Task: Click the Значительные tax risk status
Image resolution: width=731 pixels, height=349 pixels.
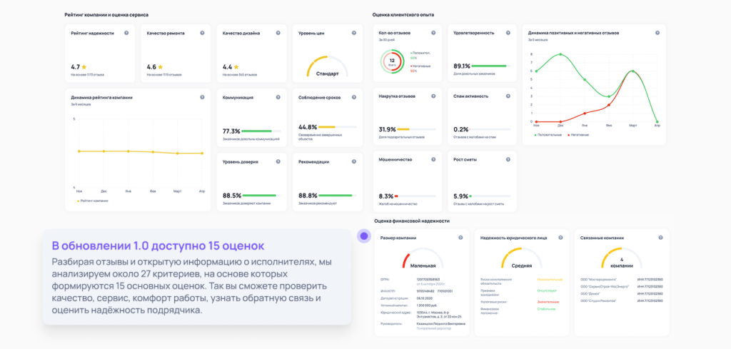Action: [548, 301]
